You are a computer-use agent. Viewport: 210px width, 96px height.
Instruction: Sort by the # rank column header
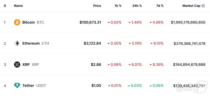(5, 6)
